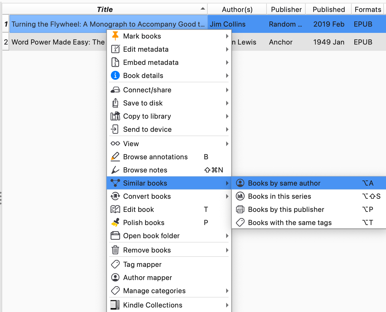Click the Save to disk icon
Viewport: 386px width, 312px height.
click(x=115, y=103)
